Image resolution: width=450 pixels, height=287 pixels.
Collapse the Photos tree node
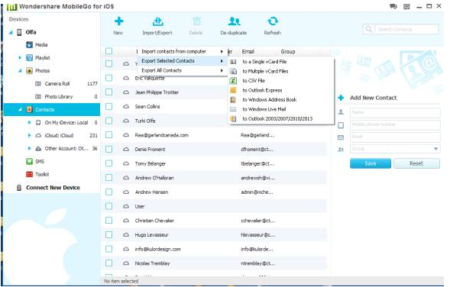[x=20, y=71]
